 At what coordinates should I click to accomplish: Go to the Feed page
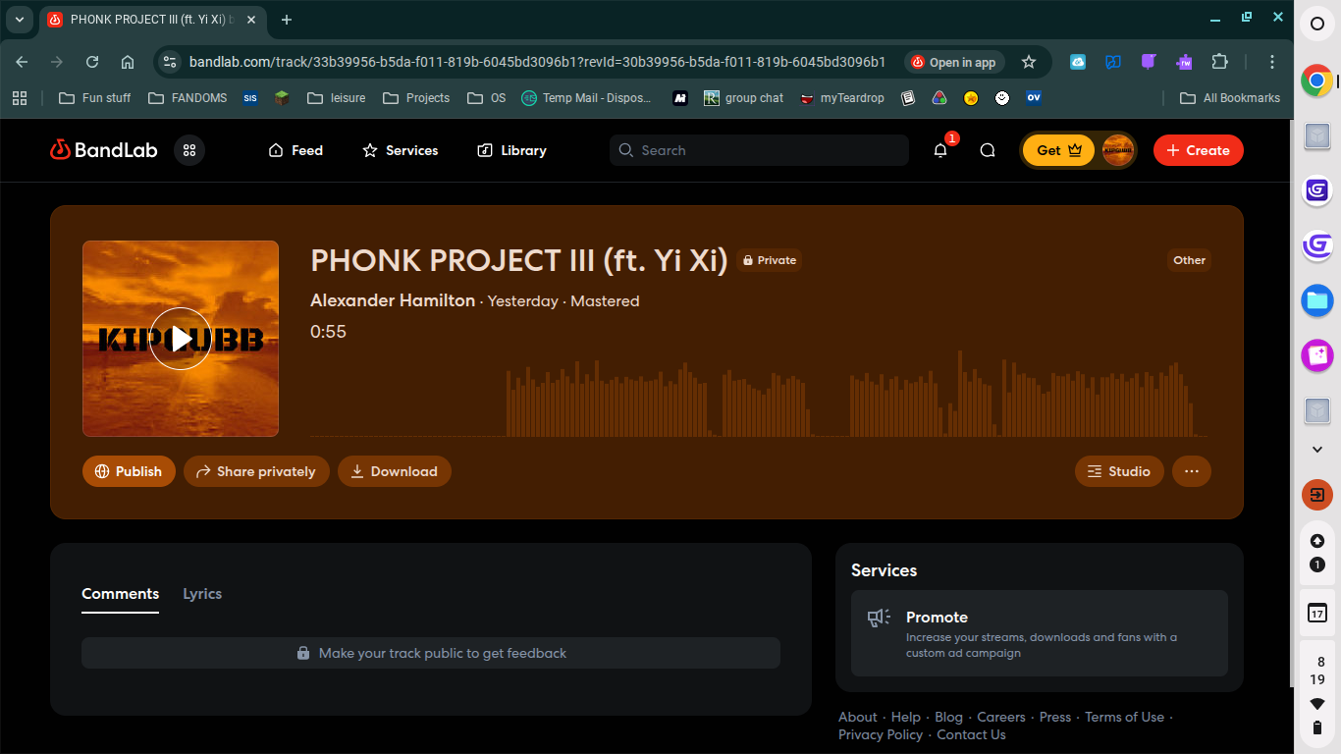pyautogui.click(x=295, y=150)
